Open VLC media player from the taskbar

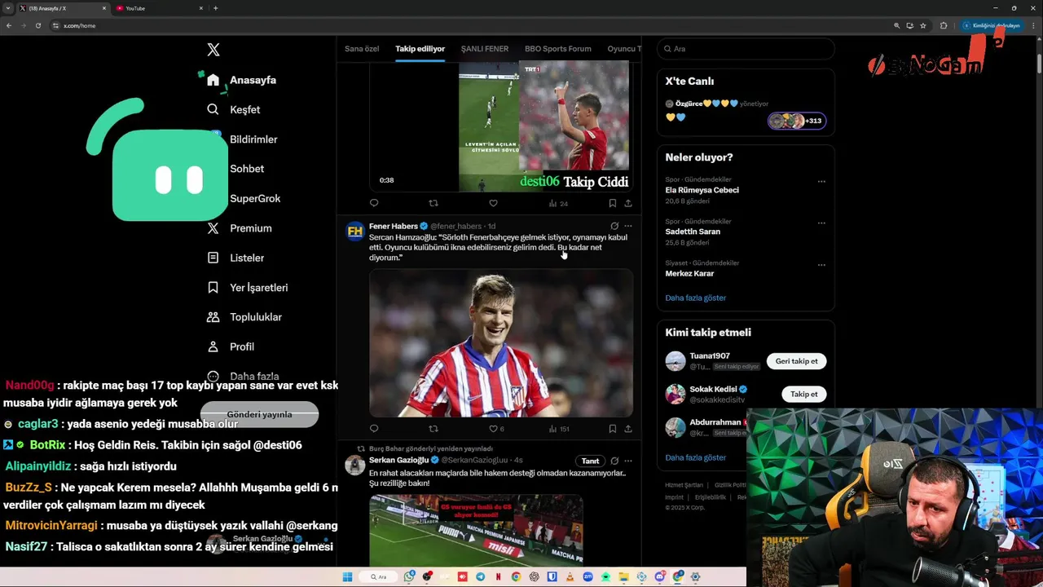[x=570, y=577]
